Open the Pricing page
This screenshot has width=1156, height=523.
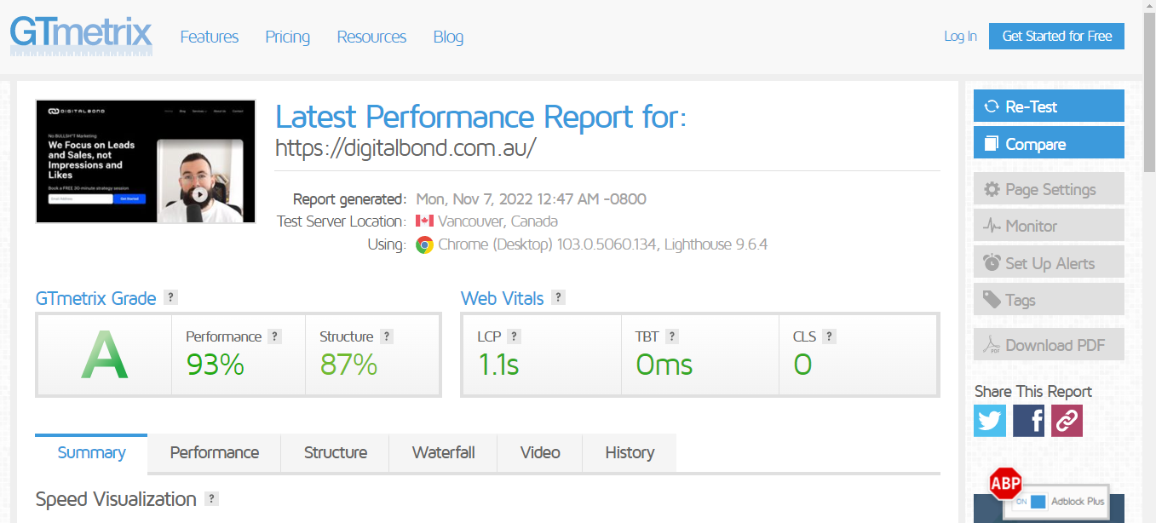click(x=288, y=37)
